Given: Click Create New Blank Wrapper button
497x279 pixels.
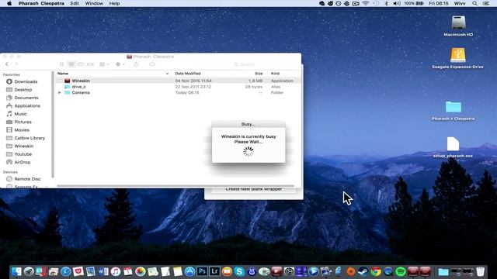Looking at the screenshot, I should point(254,189).
